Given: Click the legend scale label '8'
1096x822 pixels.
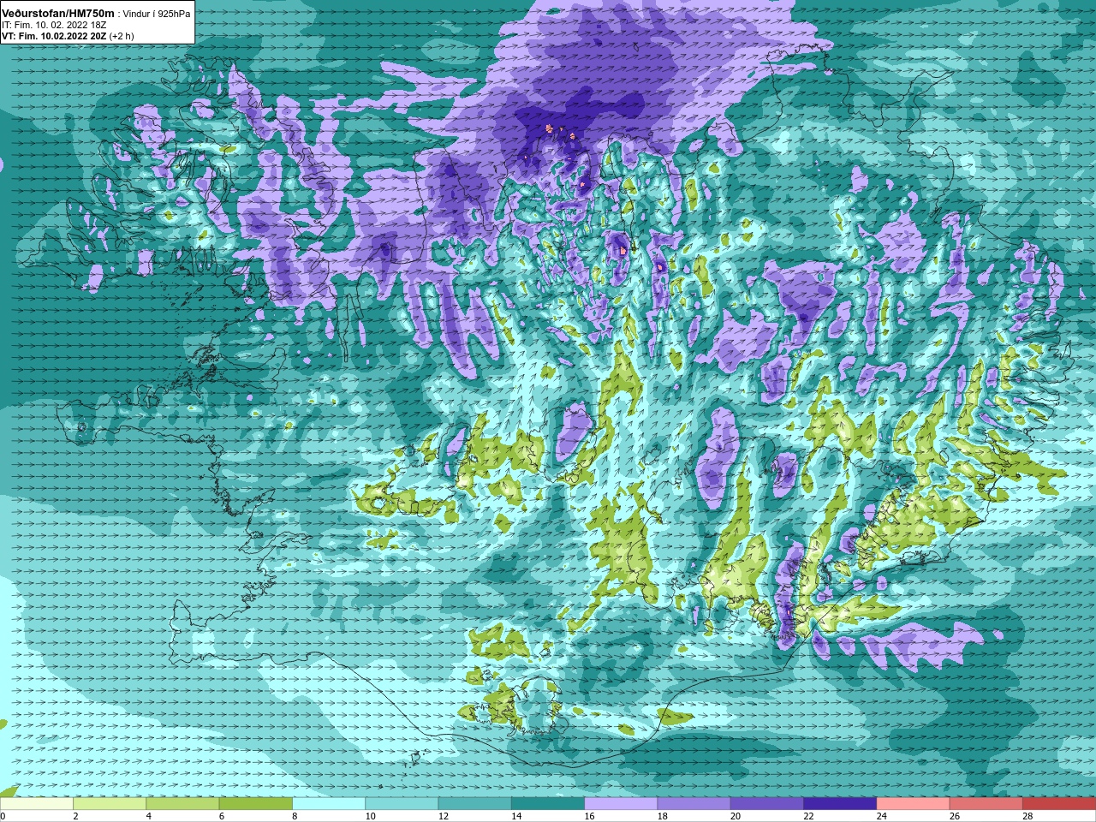Looking at the screenshot, I should click(295, 816).
